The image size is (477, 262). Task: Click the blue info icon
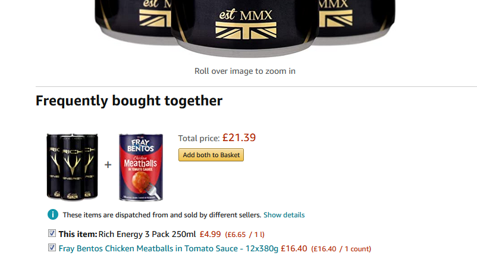53,215
